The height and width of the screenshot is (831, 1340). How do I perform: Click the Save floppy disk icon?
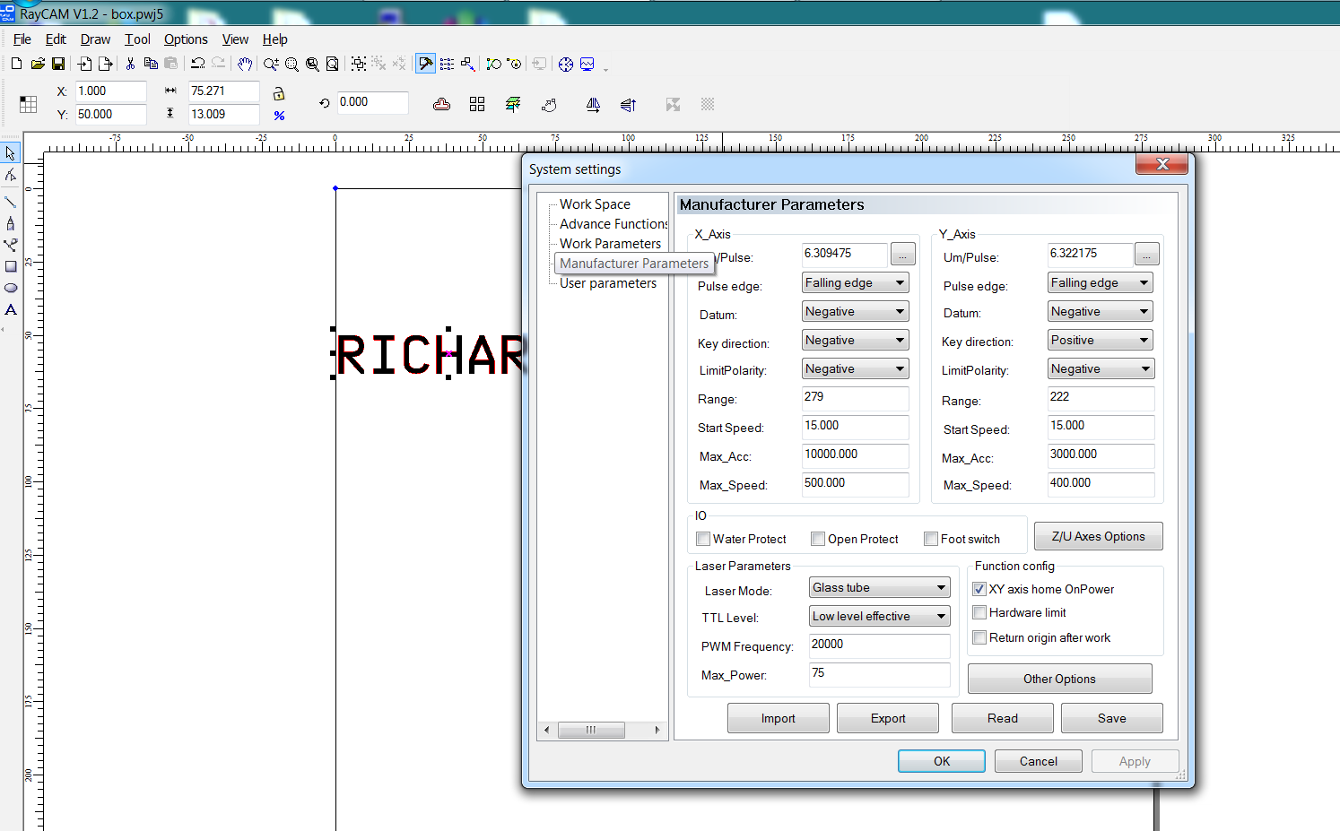pyautogui.click(x=58, y=64)
